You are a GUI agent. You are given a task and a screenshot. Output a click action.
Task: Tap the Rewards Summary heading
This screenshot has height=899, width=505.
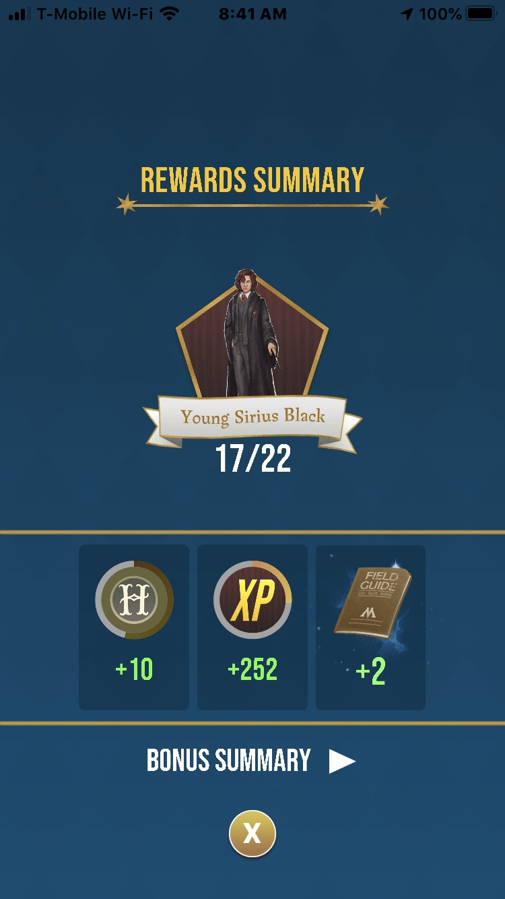(252, 180)
